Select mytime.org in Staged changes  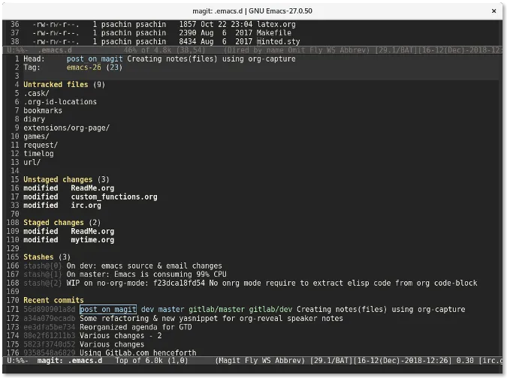pyautogui.click(x=86, y=240)
